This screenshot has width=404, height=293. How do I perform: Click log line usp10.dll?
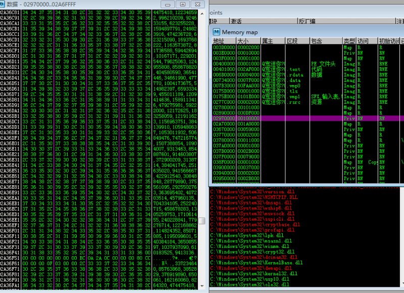pos(249,279)
